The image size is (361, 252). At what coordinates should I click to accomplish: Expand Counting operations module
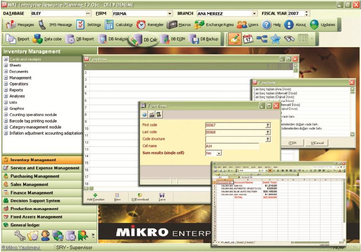pos(6,115)
